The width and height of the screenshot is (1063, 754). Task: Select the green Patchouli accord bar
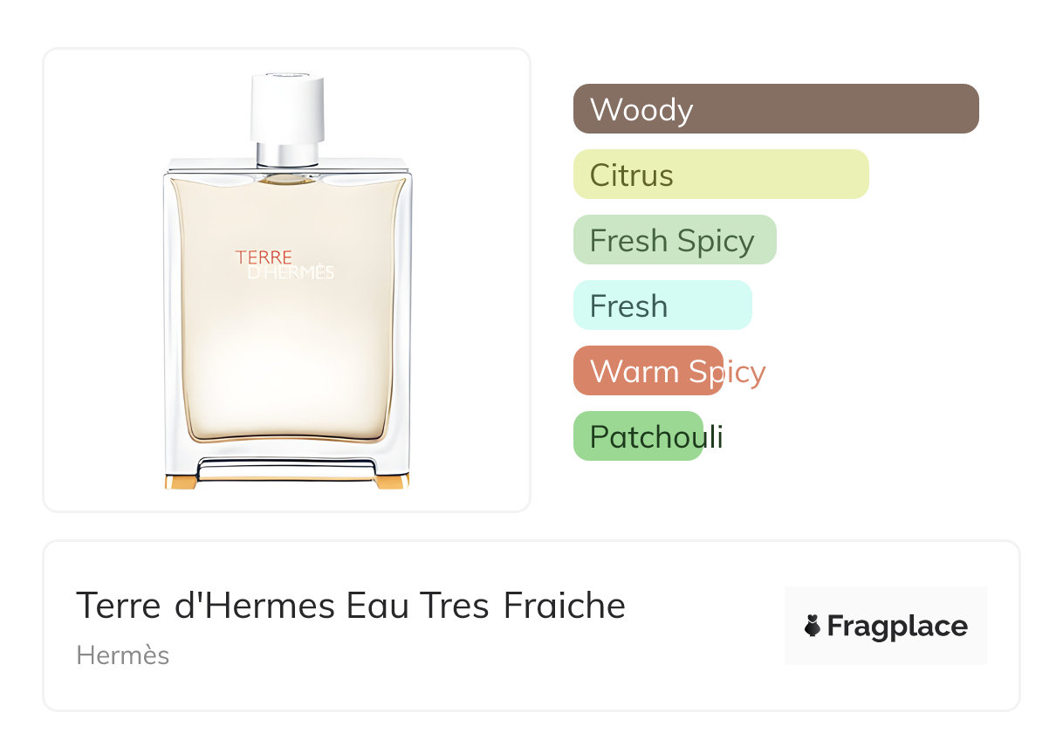[638, 436]
